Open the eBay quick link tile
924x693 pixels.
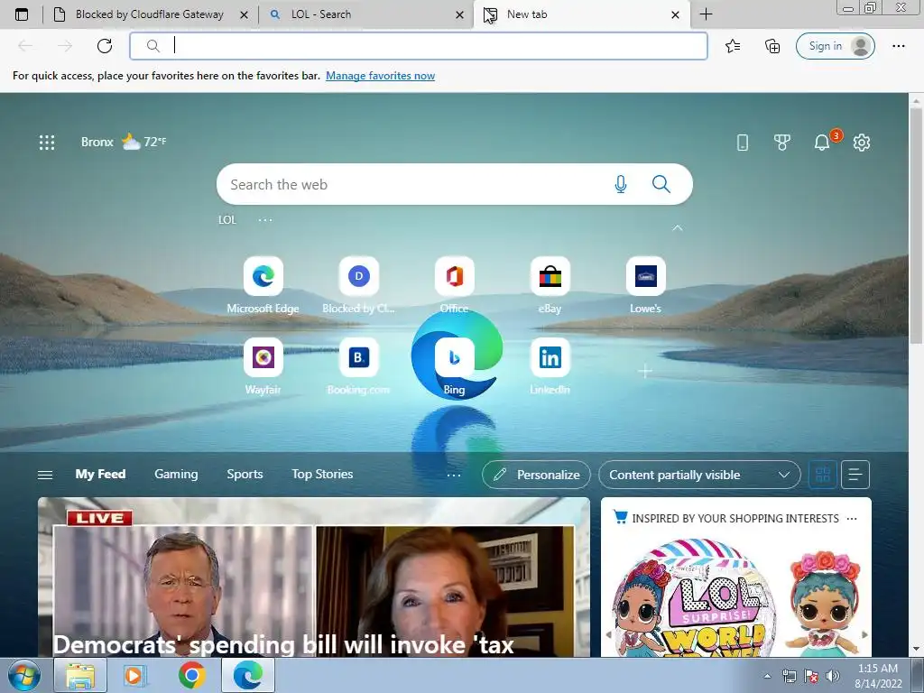point(550,285)
